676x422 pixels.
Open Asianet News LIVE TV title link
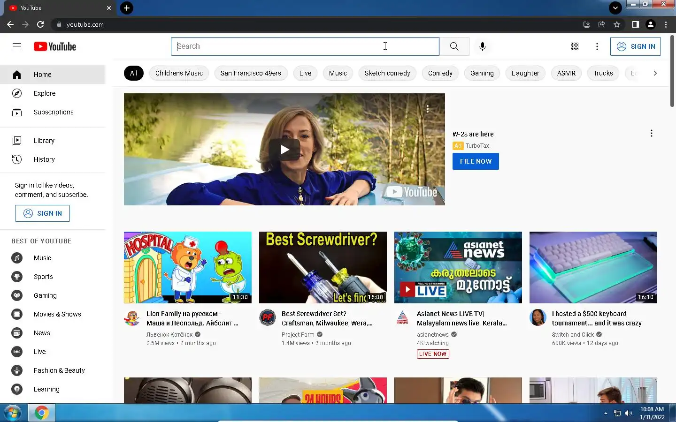[x=462, y=318]
